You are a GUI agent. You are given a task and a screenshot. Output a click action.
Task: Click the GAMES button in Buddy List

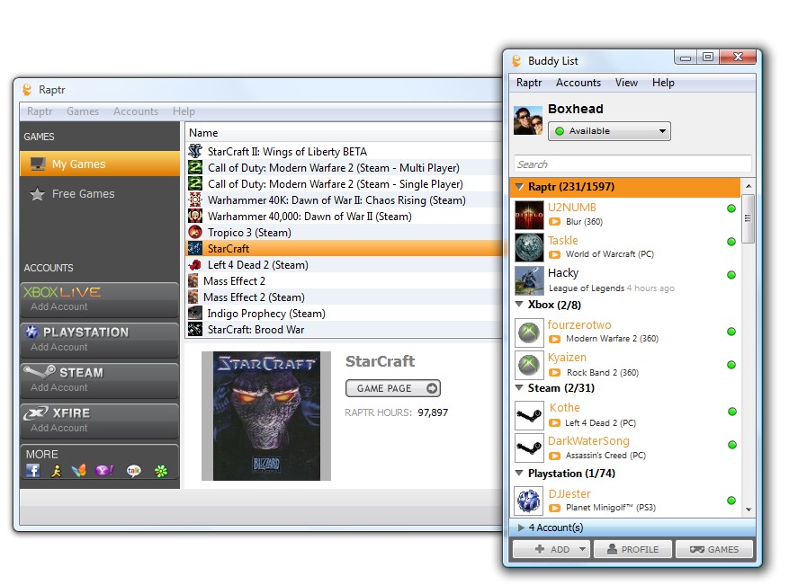[x=713, y=549]
